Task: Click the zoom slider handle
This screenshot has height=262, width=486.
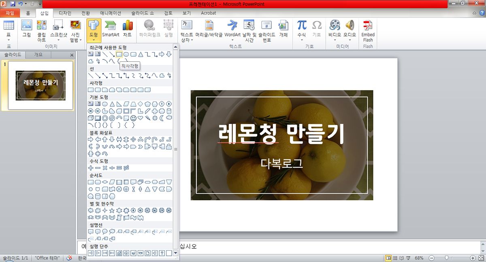Action: (446, 258)
